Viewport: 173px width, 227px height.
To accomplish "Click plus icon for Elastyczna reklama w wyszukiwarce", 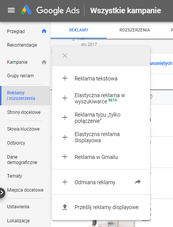I will 65,98.
